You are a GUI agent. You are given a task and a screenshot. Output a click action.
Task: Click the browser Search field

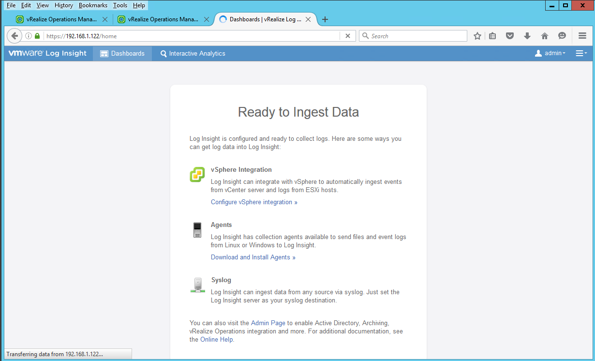pyautogui.click(x=413, y=36)
